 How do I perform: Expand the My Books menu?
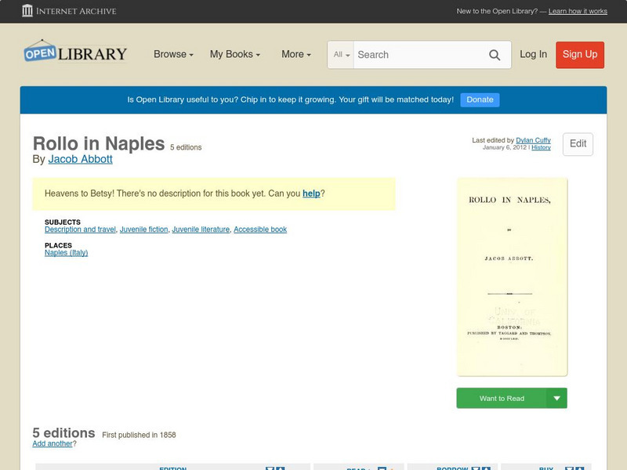point(235,54)
